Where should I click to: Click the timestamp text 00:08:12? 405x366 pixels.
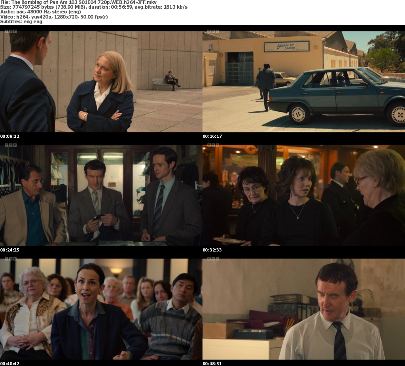10,136
